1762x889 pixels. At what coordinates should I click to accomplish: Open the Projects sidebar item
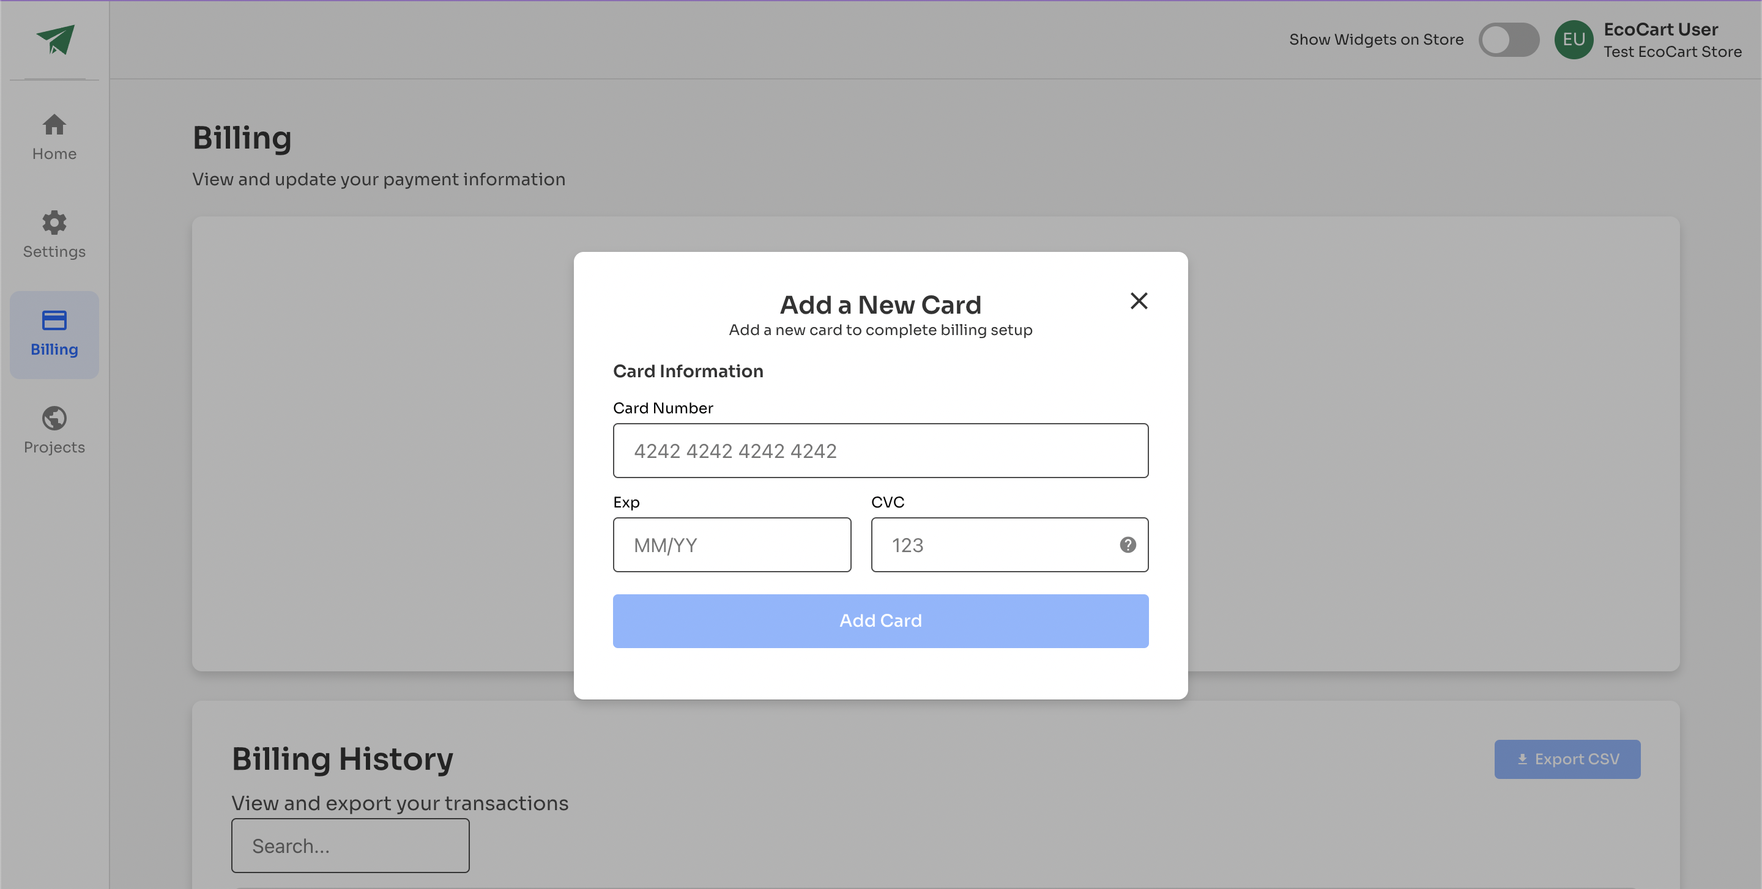pyautogui.click(x=54, y=430)
